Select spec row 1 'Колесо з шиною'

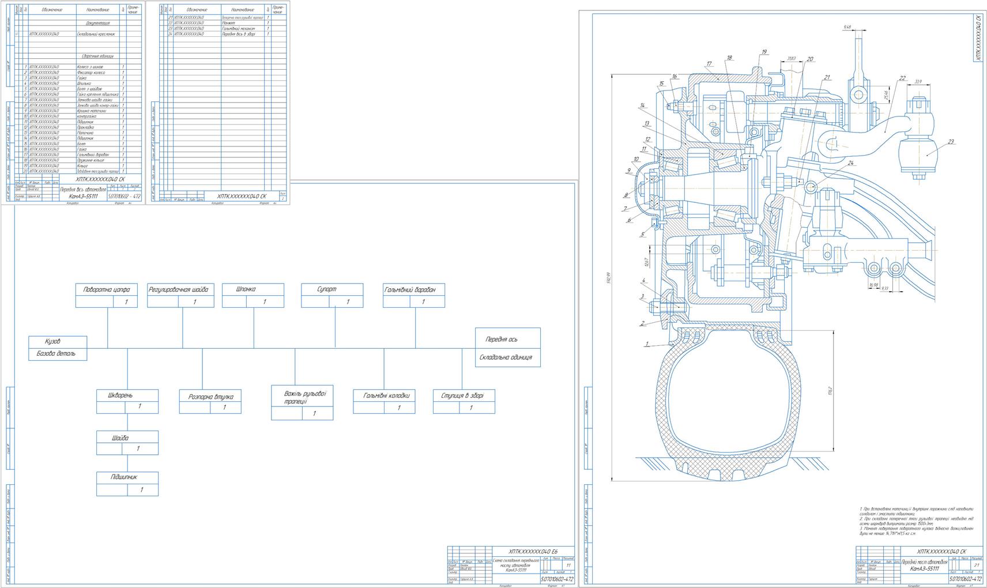tap(78, 67)
